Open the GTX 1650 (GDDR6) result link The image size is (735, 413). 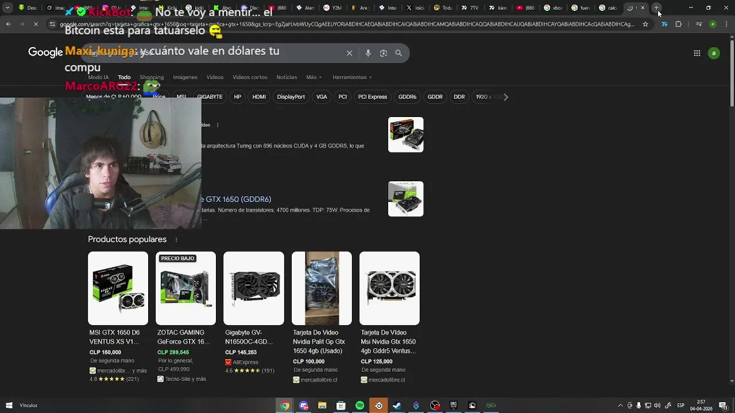click(237, 199)
